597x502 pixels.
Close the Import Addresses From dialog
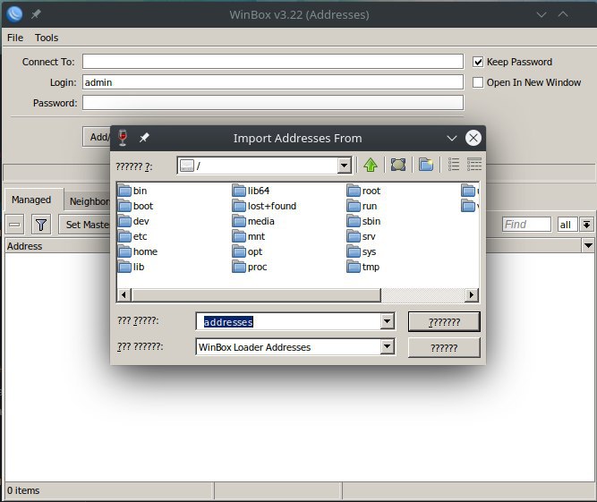pos(473,138)
